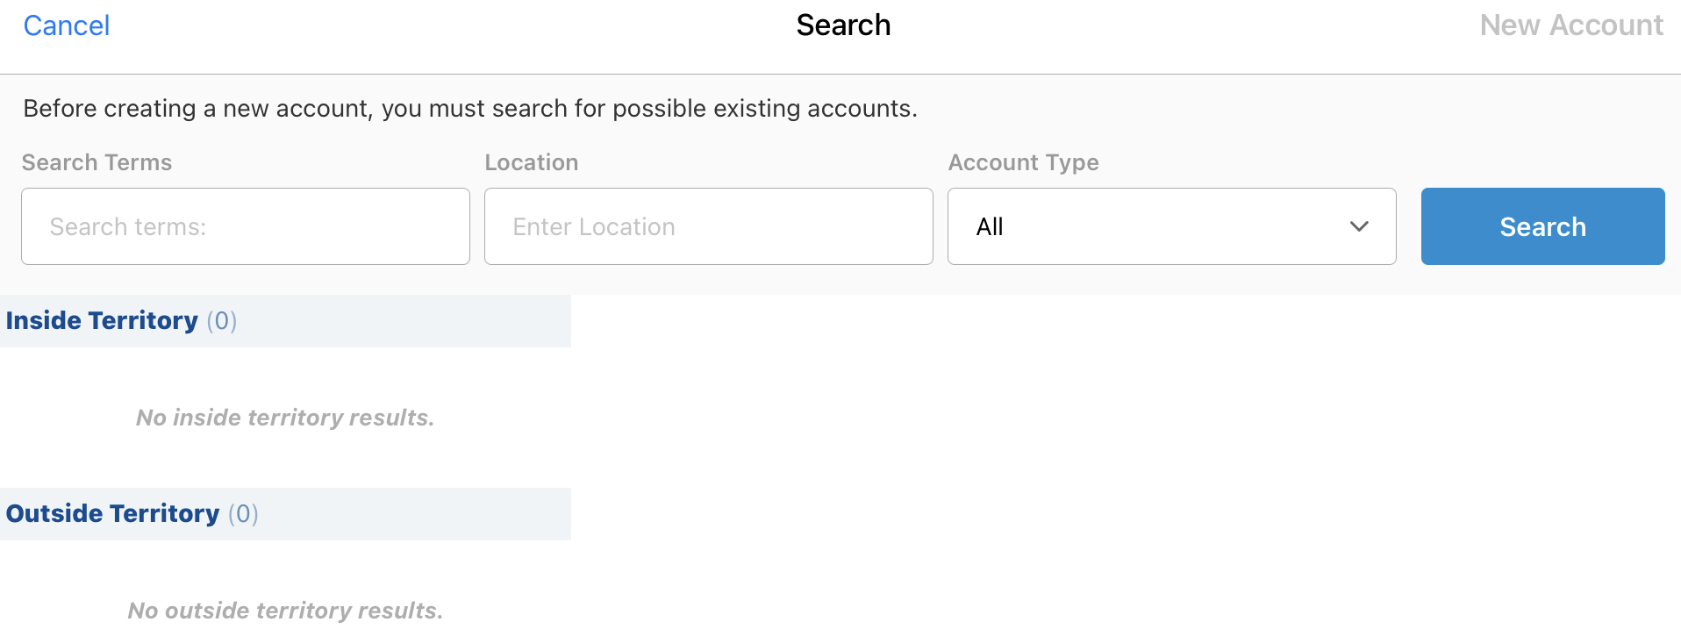The image size is (1681, 629).
Task: Click "No outside territory results." message
Action: click(285, 611)
